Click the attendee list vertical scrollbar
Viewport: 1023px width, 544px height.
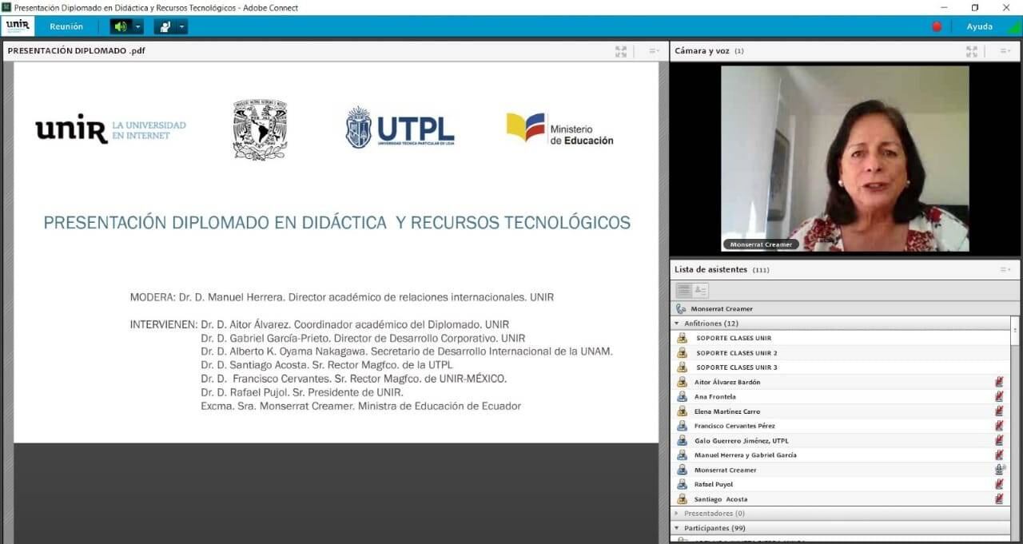point(1015,399)
